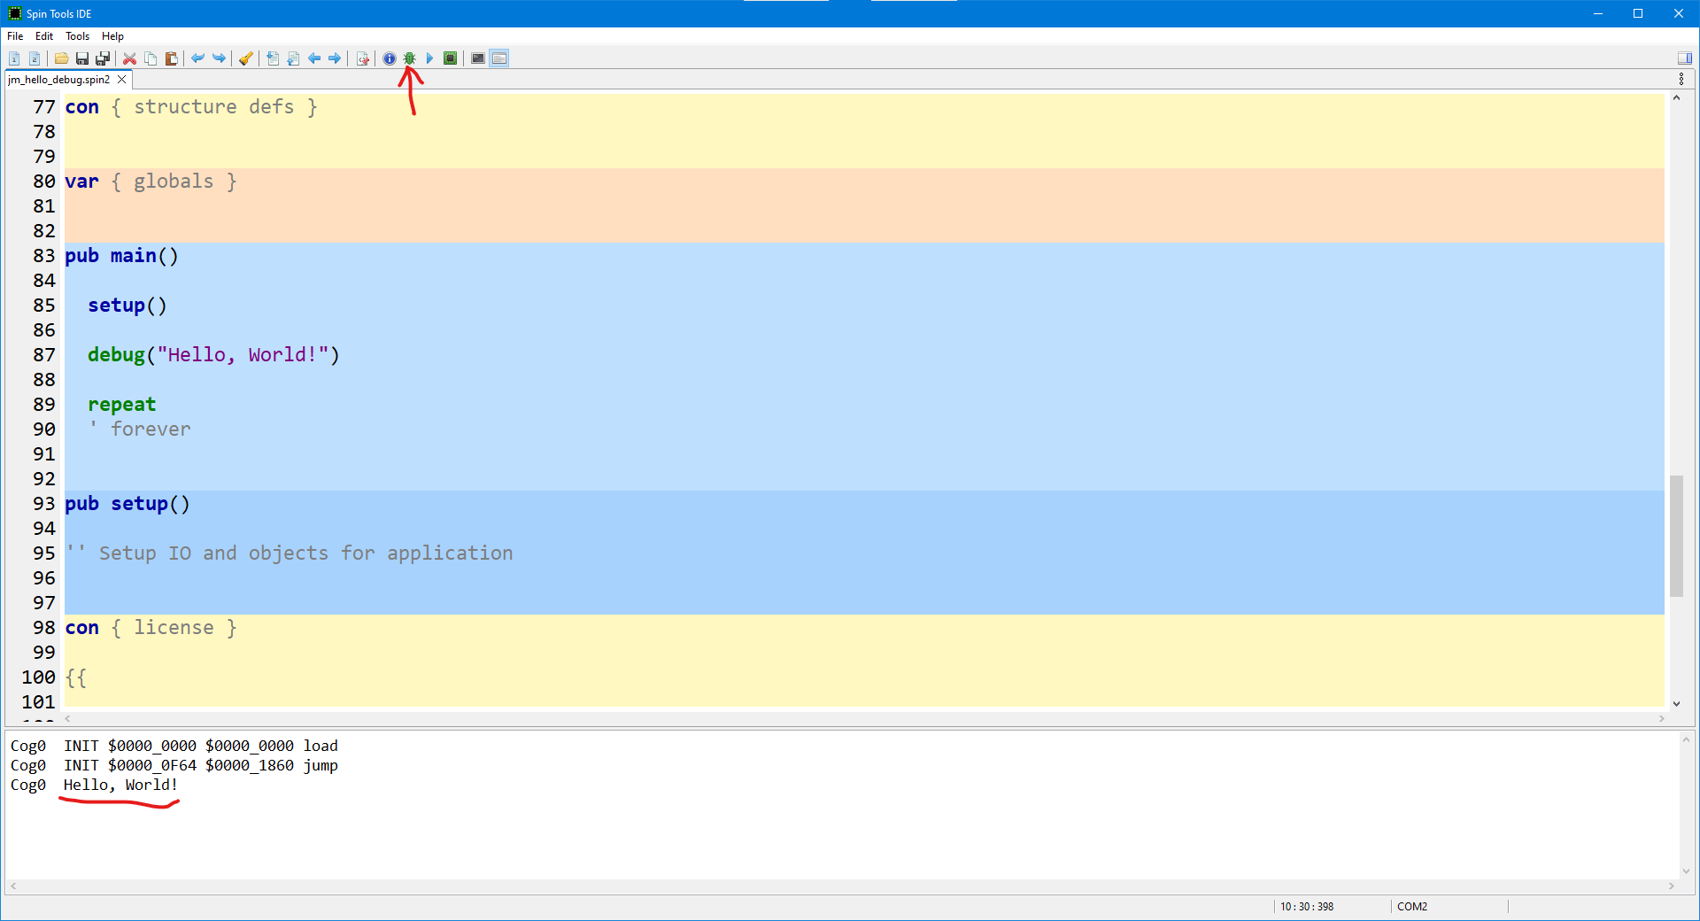This screenshot has width=1700, height=921.
Task: Click the yellow broom format source icon
Action: pyautogui.click(x=246, y=58)
